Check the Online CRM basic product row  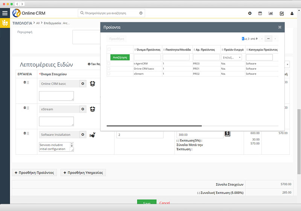109,69
